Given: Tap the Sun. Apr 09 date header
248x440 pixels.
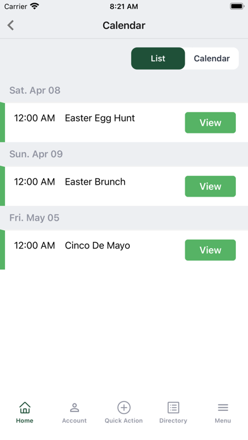Looking at the screenshot, I should pos(36,154).
